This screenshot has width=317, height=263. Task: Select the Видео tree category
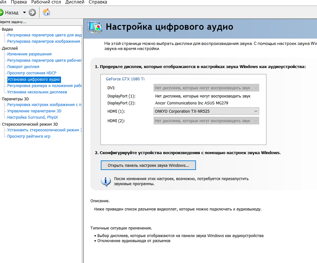coord(8,29)
